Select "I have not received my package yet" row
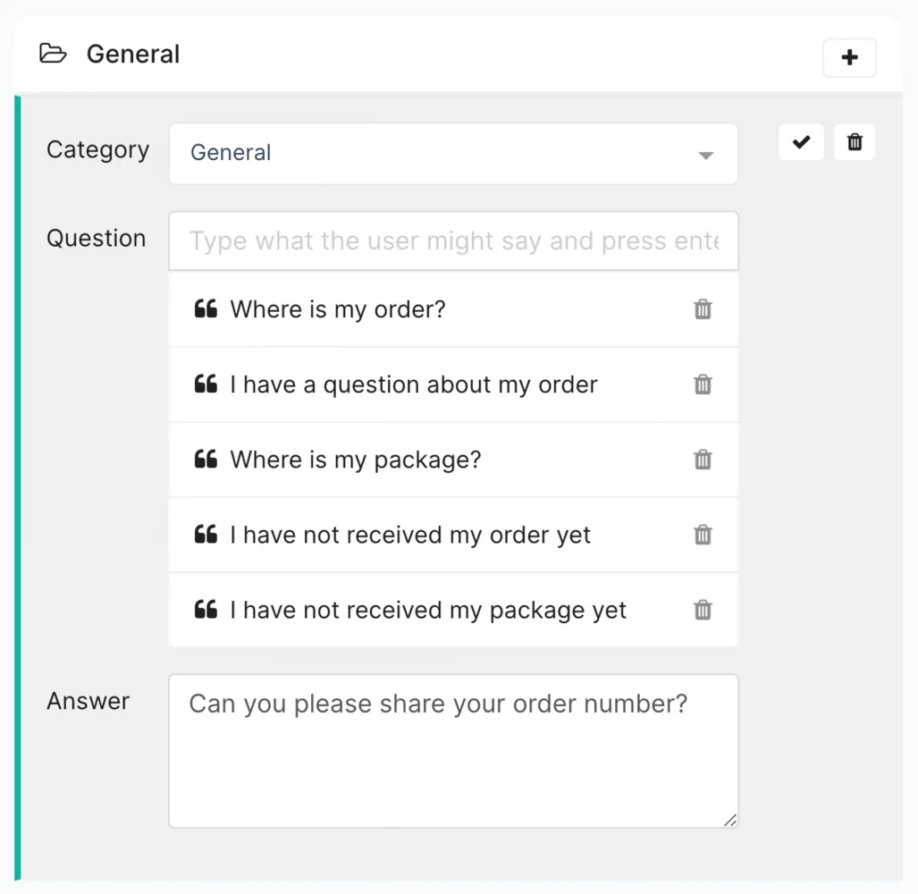The width and height of the screenshot is (918, 894). click(428, 610)
